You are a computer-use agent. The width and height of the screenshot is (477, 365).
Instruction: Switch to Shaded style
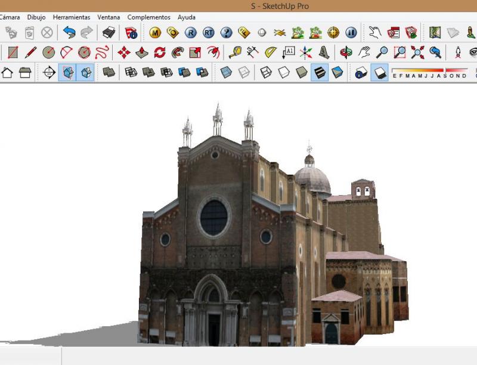coord(302,72)
